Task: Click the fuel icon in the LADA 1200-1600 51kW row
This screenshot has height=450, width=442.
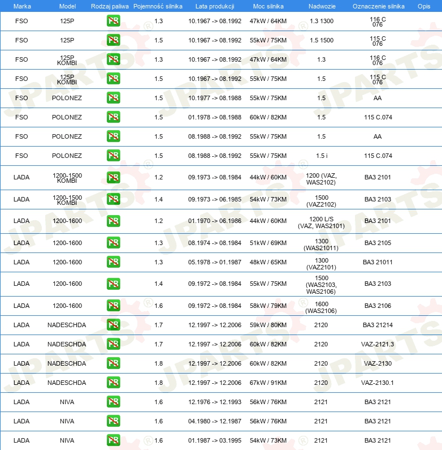Action: (x=113, y=243)
